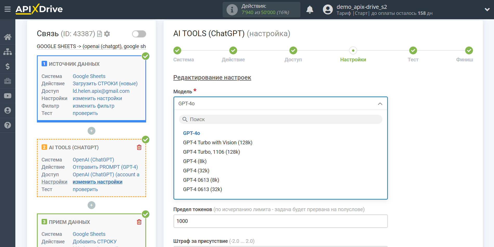Click OpenAI (ChatGPT) account access link
The image size is (494, 247).
pyautogui.click(x=106, y=174)
